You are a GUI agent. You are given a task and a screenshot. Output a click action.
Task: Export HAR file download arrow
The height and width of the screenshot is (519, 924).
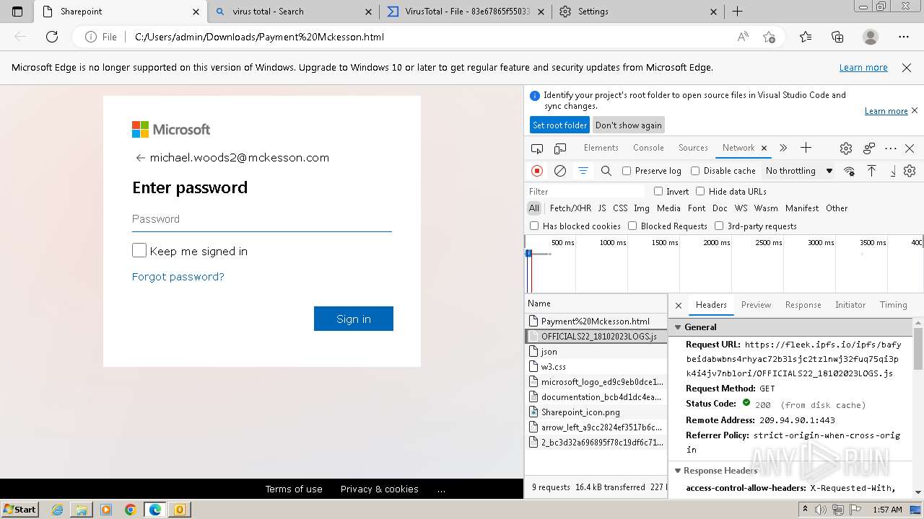coord(893,171)
